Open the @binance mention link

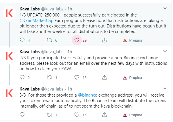(88, 95)
